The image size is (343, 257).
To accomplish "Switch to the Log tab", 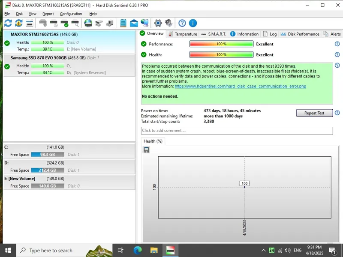I will click(x=270, y=34).
